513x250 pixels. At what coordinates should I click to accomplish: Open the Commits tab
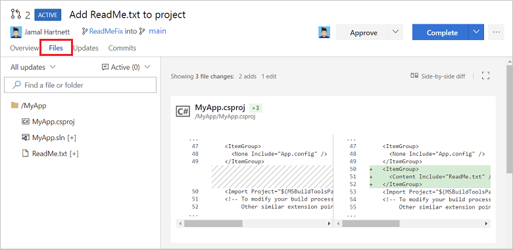(122, 48)
